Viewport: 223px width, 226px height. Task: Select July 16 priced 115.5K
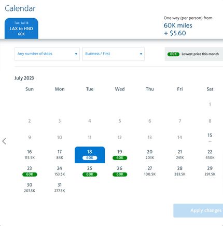(x=30, y=155)
